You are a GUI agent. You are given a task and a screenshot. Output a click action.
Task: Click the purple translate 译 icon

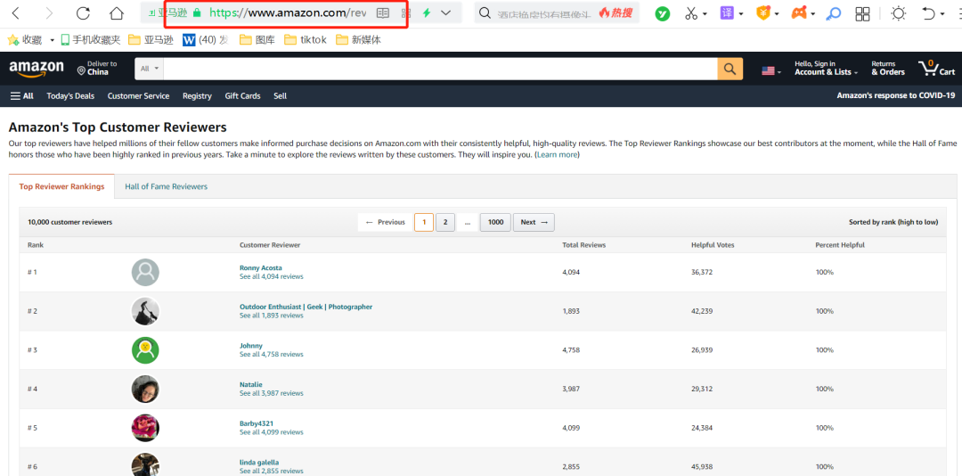[727, 13]
